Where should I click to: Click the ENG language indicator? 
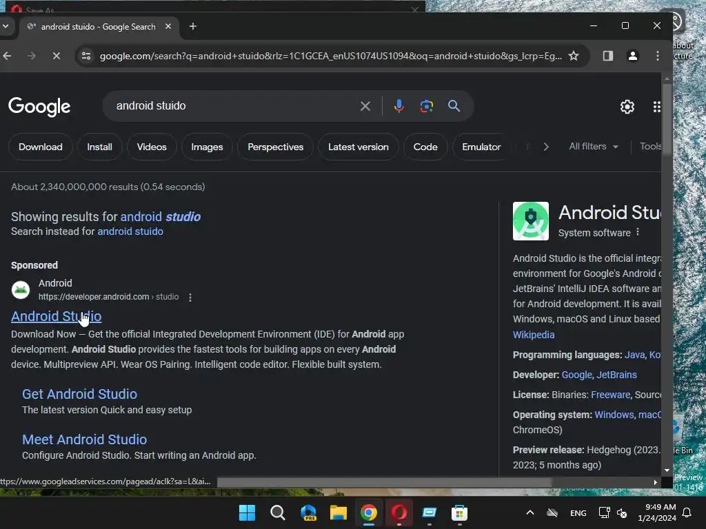(x=578, y=513)
